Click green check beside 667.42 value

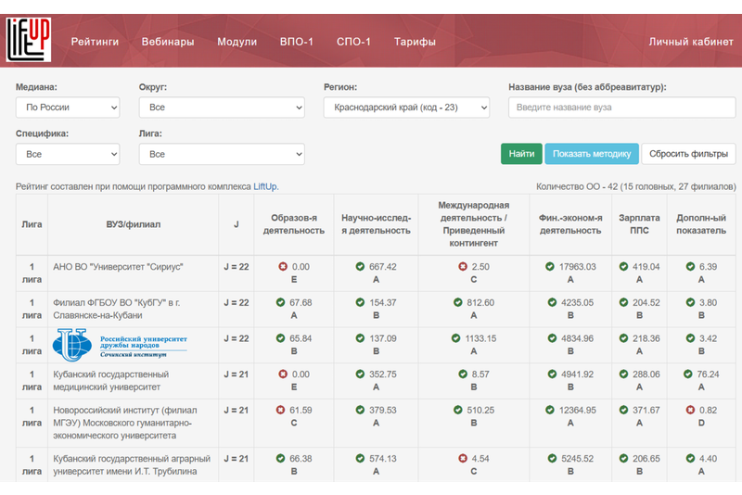click(360, 267)
